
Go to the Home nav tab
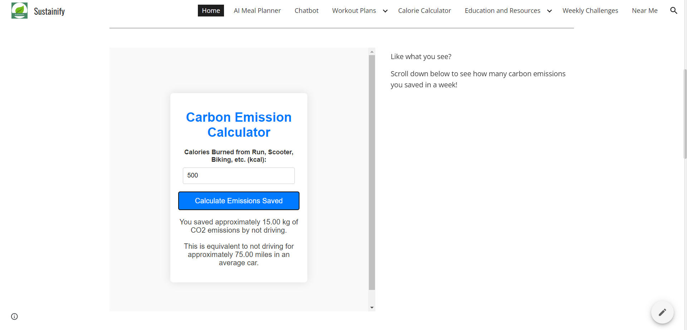211,11
